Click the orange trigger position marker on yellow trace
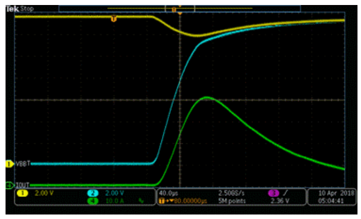Viewport: 361px width, 219px height. 113,19
